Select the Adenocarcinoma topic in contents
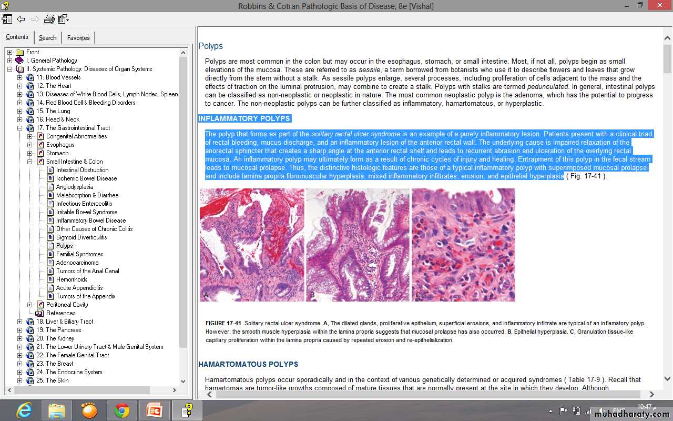 (77, 263)
